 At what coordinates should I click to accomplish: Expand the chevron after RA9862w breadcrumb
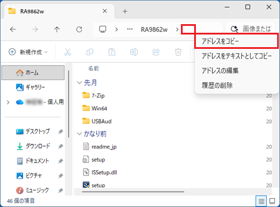pyautogui.click(x=177, y=29)
